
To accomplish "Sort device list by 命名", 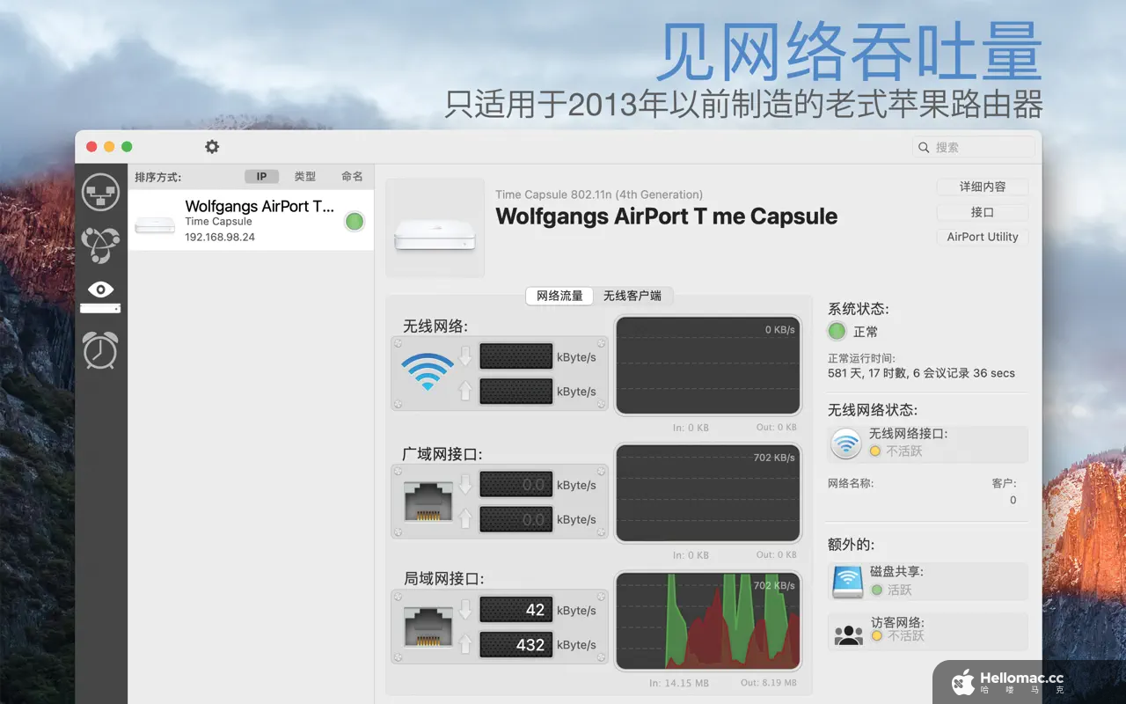I will click(x=352, y=177).
